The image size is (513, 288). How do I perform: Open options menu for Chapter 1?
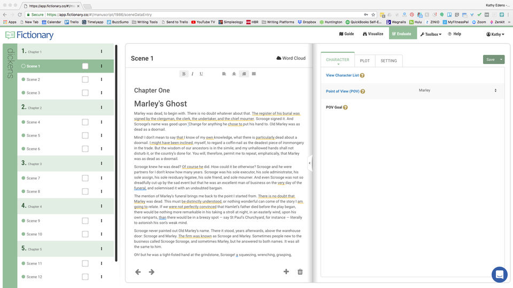click(102, 51)
